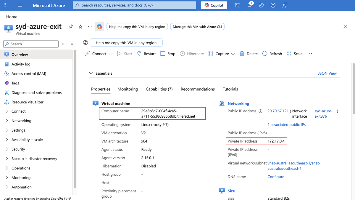Click Configure next to DNS name

(275, 177)
